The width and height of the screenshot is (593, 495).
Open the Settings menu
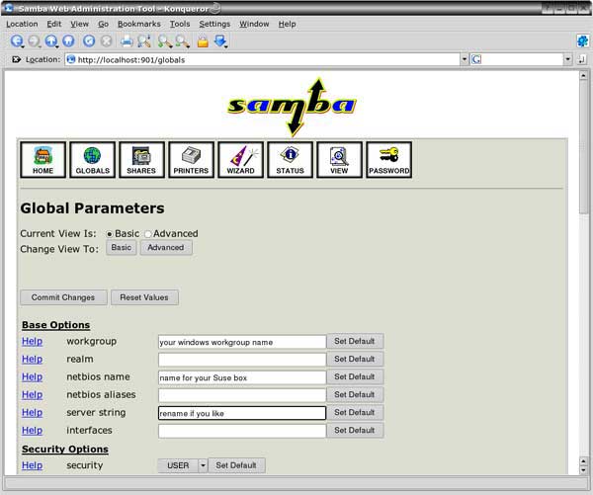click(x=214, y=24)
